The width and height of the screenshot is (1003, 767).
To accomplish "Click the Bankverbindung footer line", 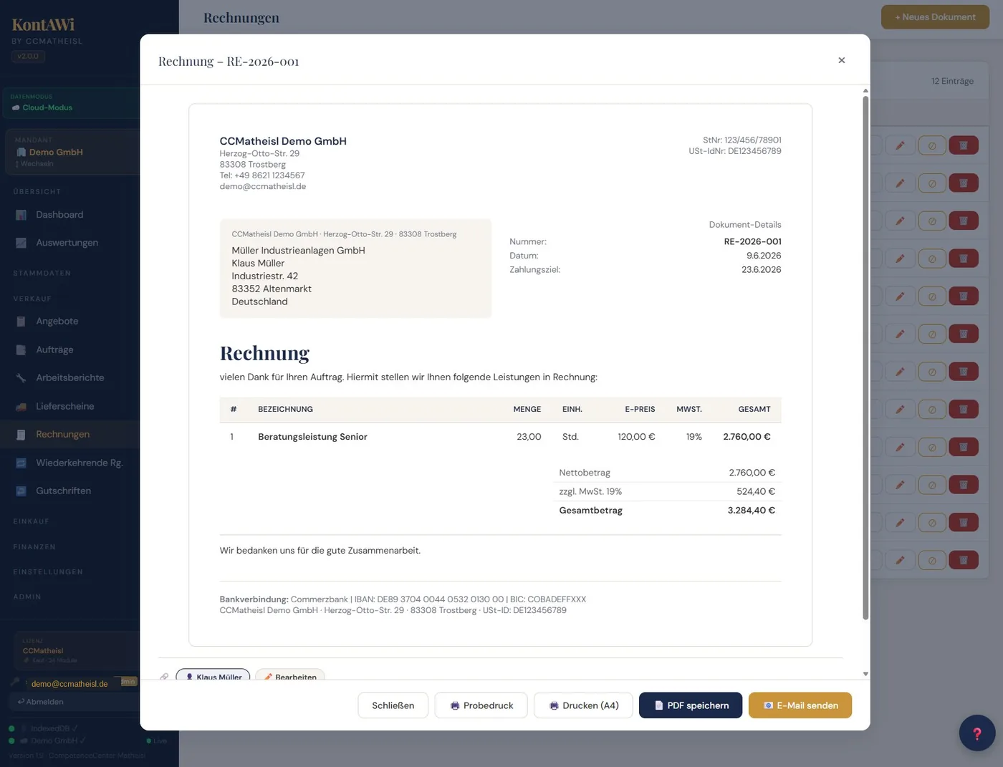I will [403, 599].
